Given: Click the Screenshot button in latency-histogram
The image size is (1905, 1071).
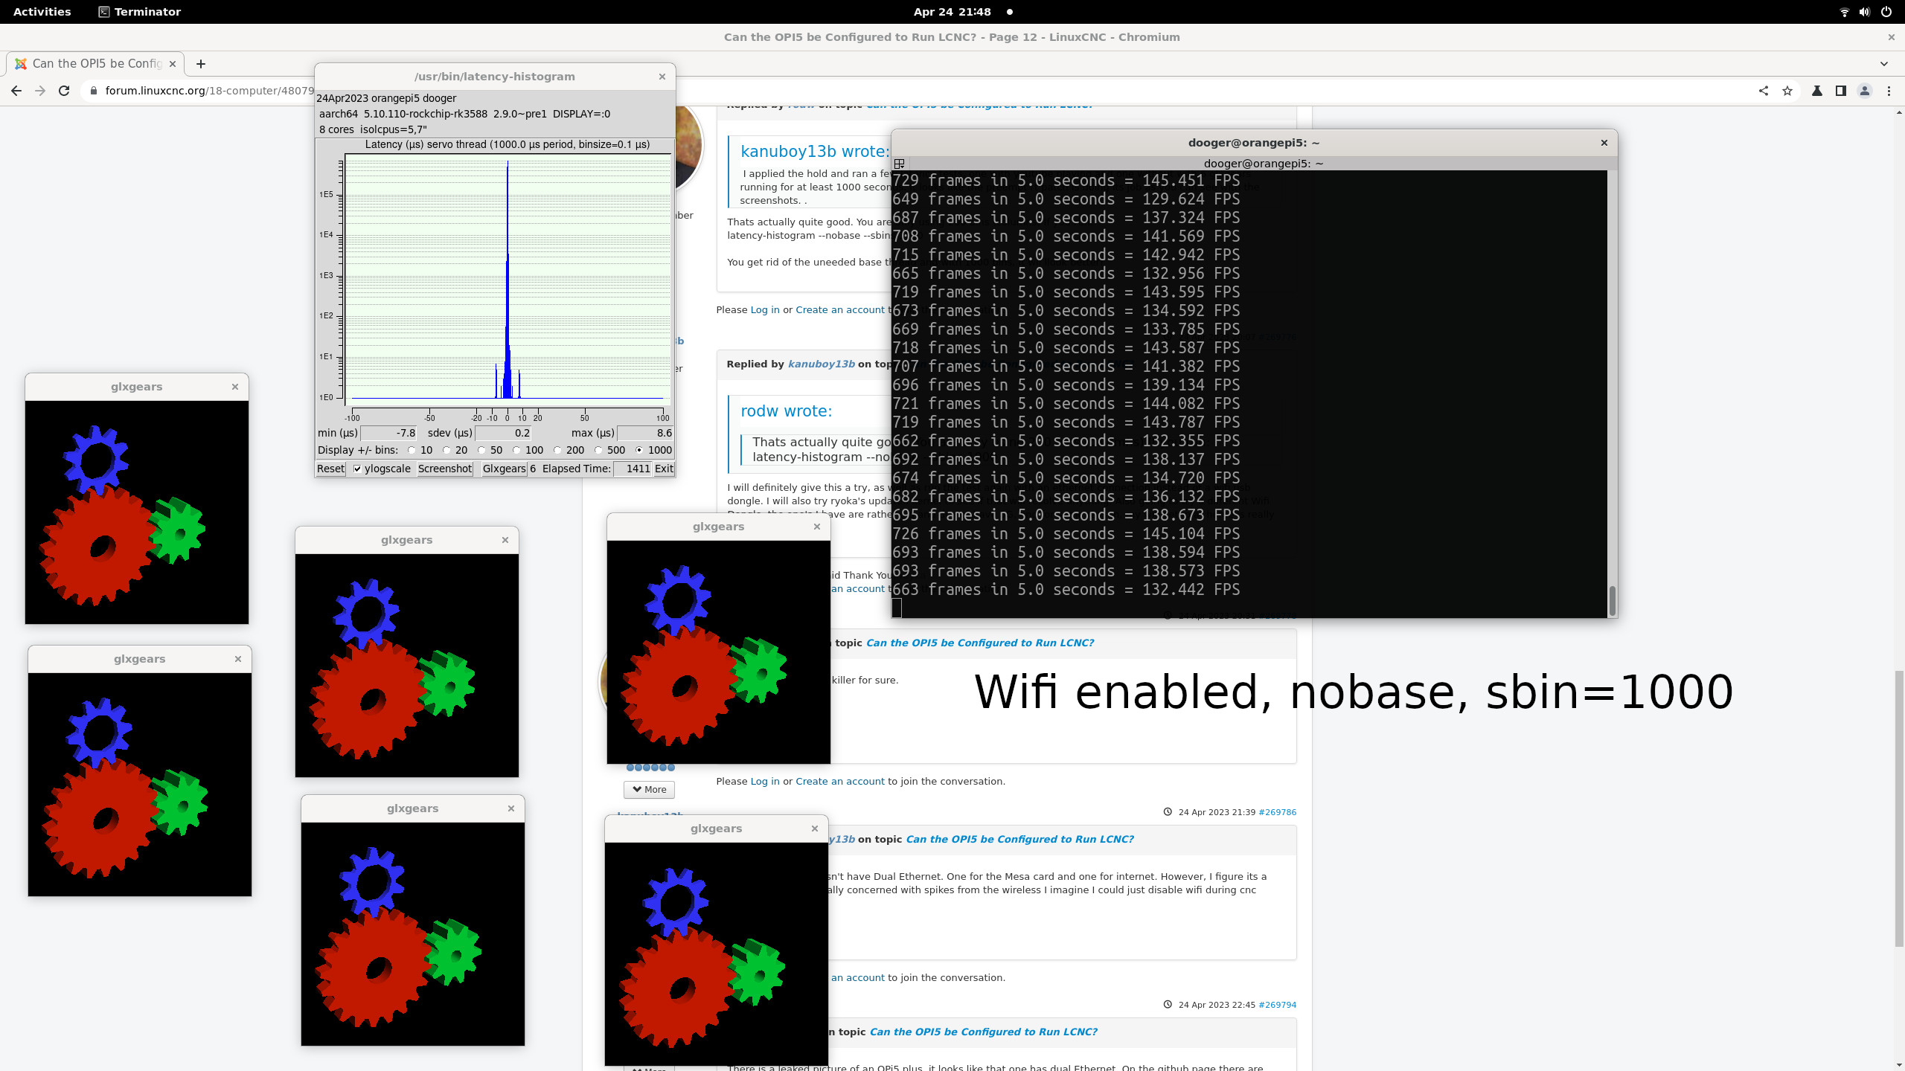Looking at the screenshot, I should 445,469.
